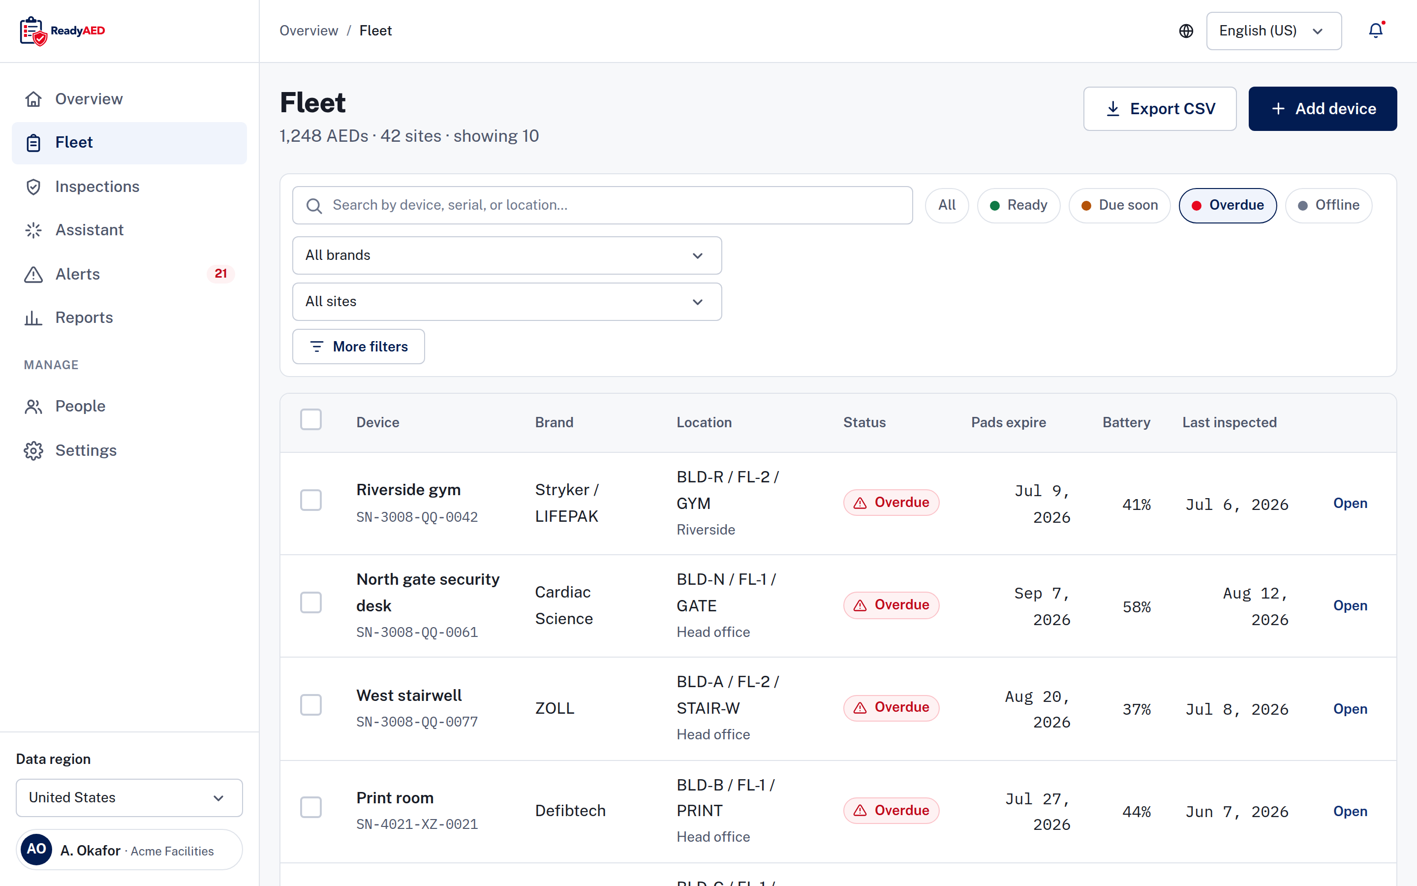Click the Last inspected column header

(1229, 422)
